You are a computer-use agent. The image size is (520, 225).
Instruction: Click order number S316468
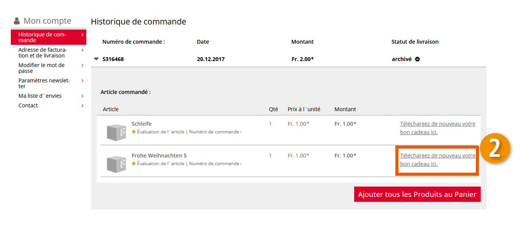[113, 59]
